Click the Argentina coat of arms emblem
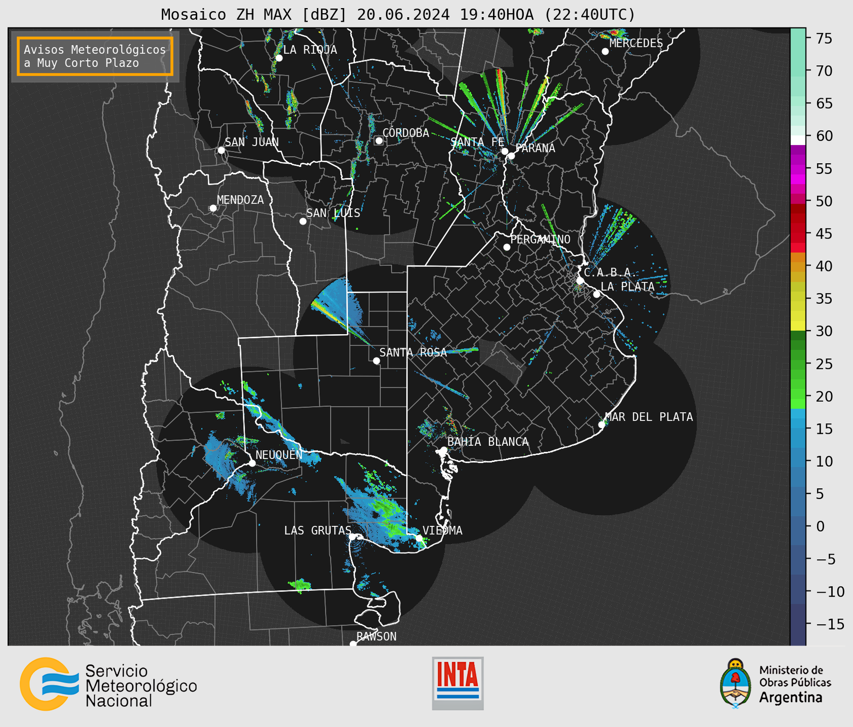Viewport: 853px width, 727px height. [735, 683]
